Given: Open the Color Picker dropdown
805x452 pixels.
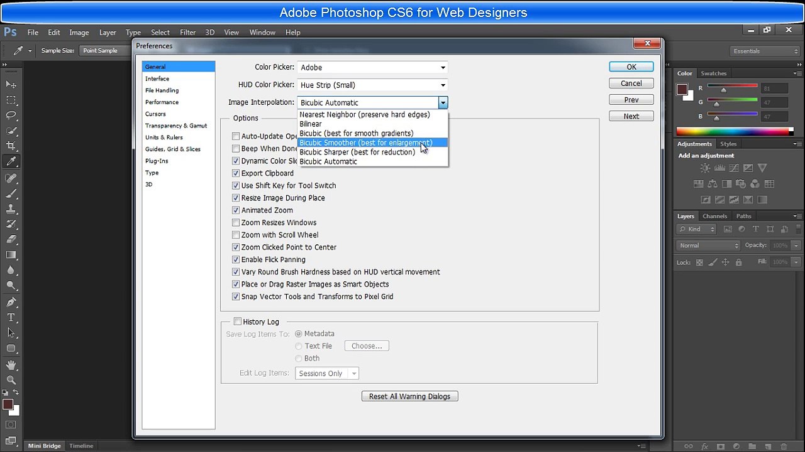Looking at the screenshot, I should 372,67.
